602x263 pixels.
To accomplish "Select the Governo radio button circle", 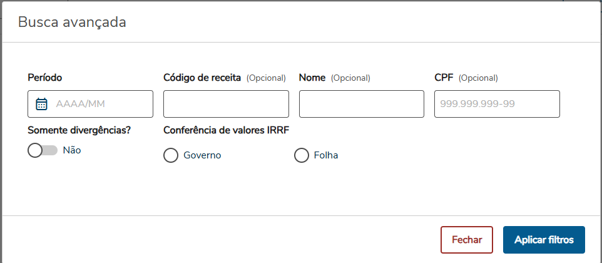I will (171, 155).
